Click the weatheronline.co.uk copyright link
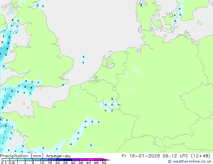This screenshot has height=164, width=213. click(x=190, y=161)
